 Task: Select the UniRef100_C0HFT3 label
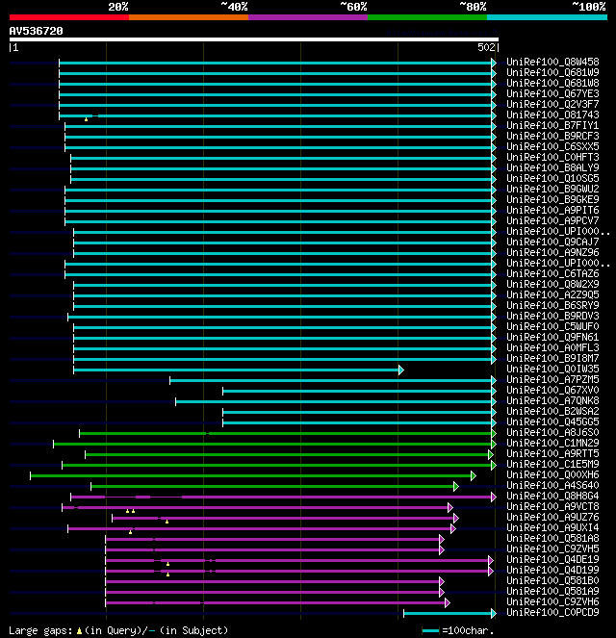552,157
